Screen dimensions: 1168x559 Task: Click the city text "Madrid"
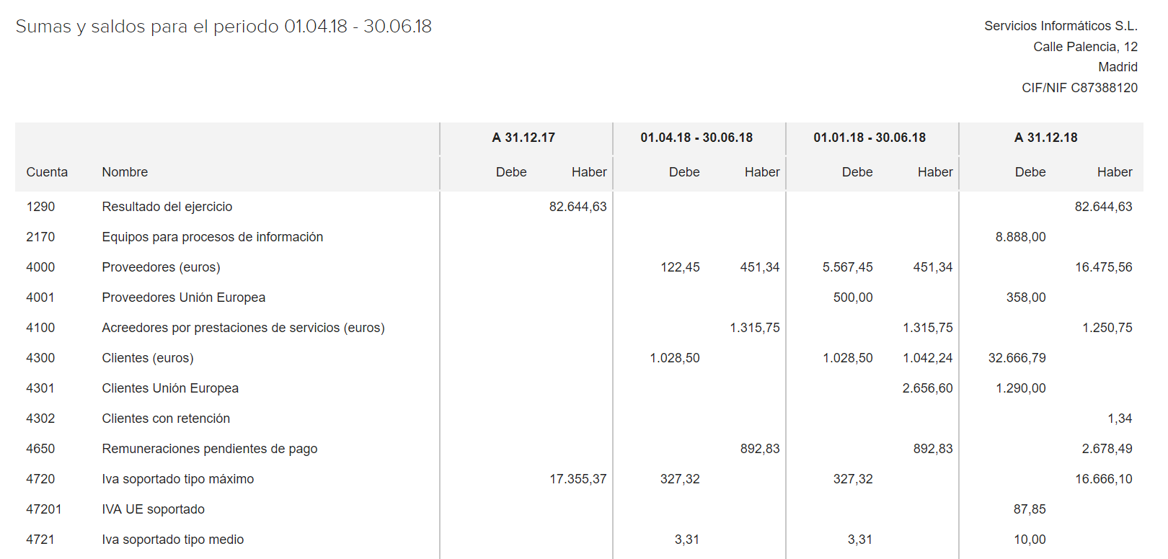1118,67
